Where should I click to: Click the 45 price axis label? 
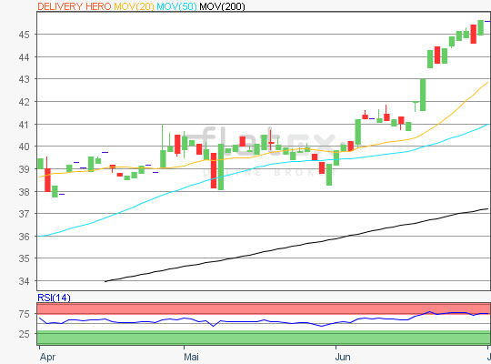pos(25,35)
